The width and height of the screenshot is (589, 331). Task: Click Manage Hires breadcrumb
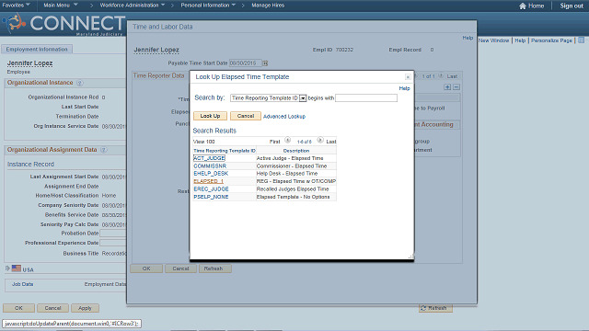coord(268,6)
